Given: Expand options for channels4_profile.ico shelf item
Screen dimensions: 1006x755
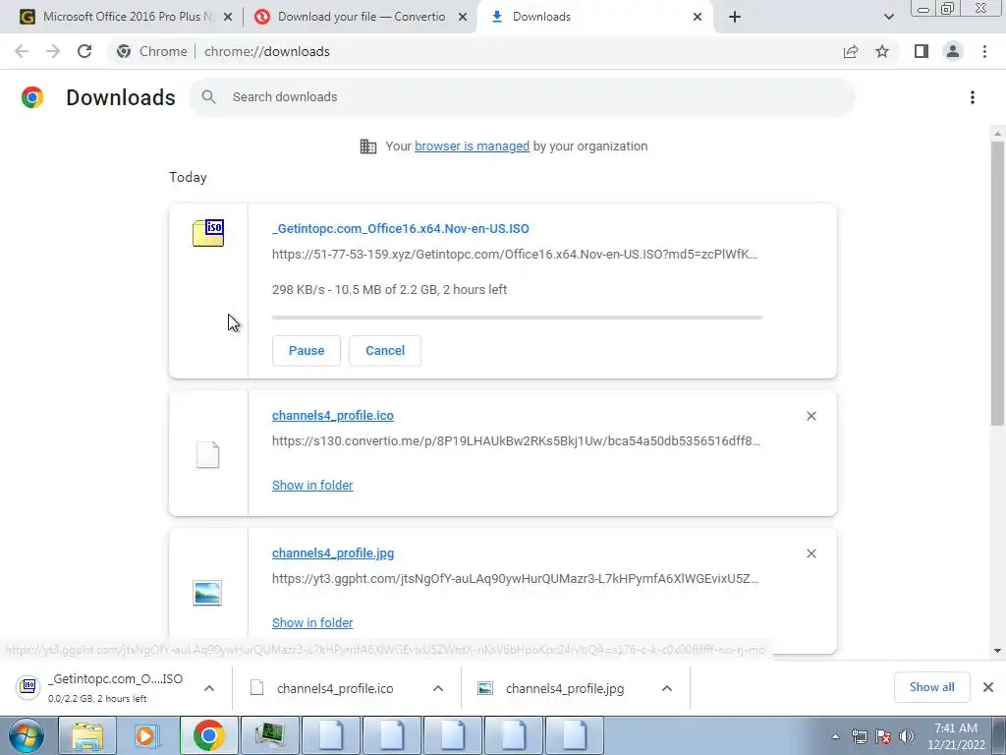Looking at the screenshot, I should pos(438,688).
